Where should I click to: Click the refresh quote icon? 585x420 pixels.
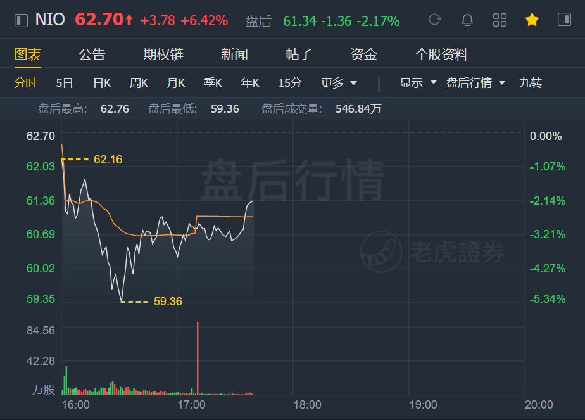[435, 20]
